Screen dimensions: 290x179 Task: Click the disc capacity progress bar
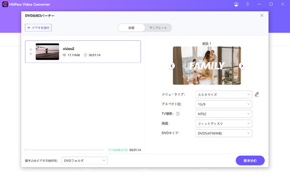coord(64,150)
